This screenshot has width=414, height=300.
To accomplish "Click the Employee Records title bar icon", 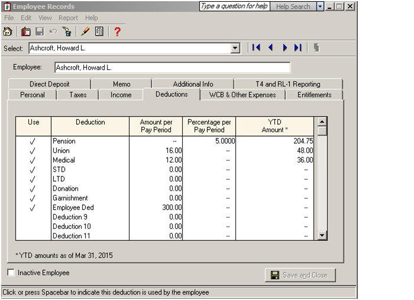I will (x=7, y=7).
